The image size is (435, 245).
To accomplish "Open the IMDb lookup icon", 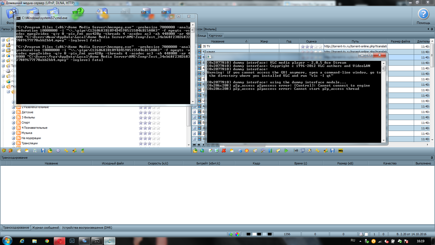I will [341, 151].
